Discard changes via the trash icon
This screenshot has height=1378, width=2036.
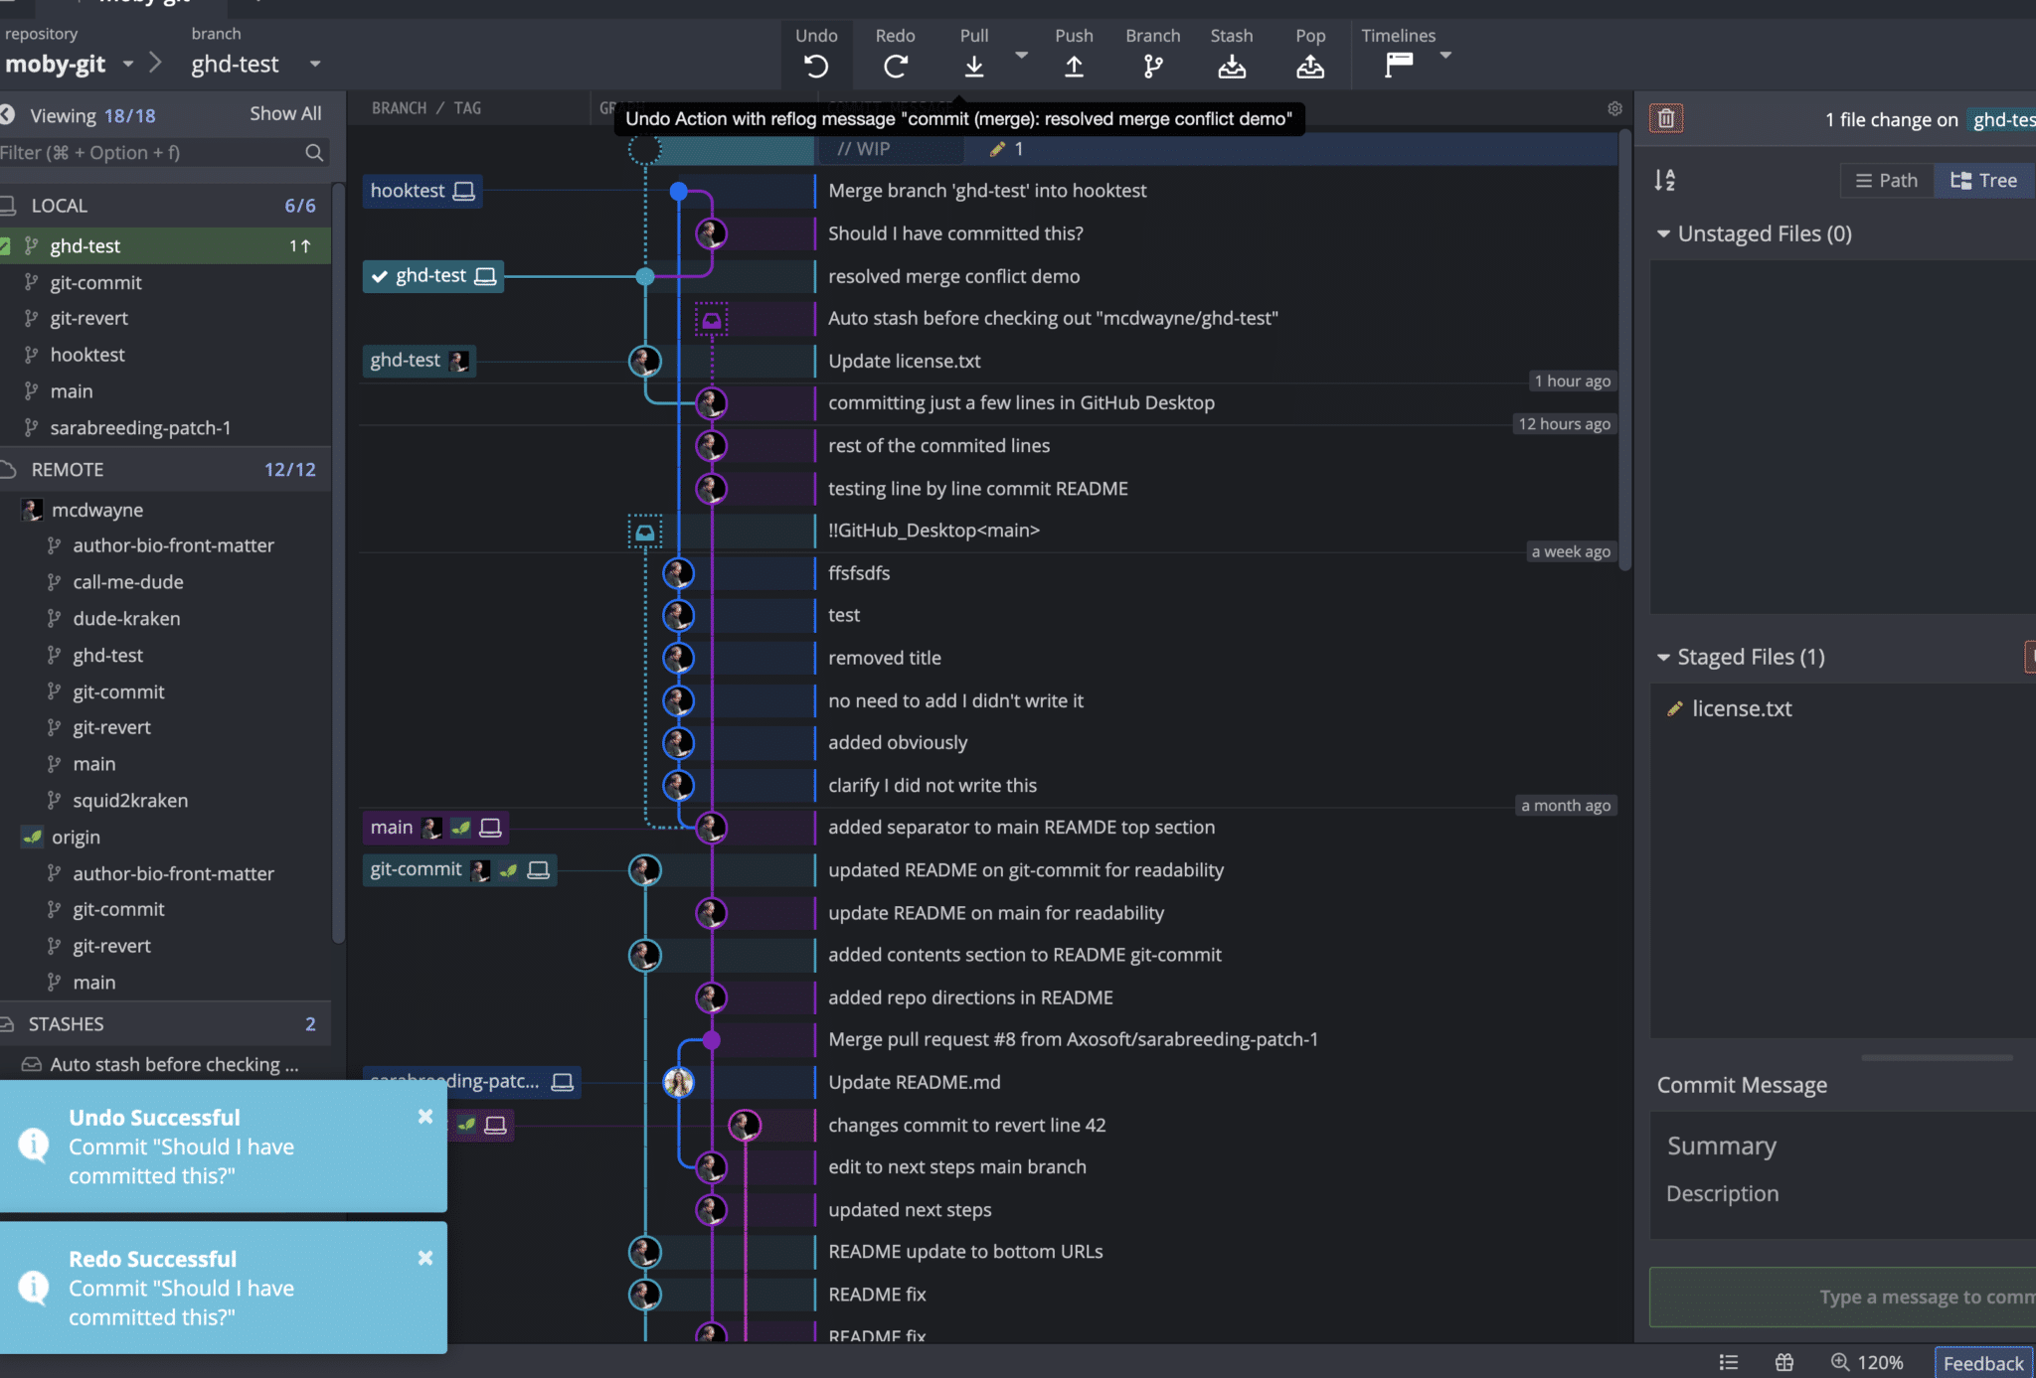point(1666,117)
